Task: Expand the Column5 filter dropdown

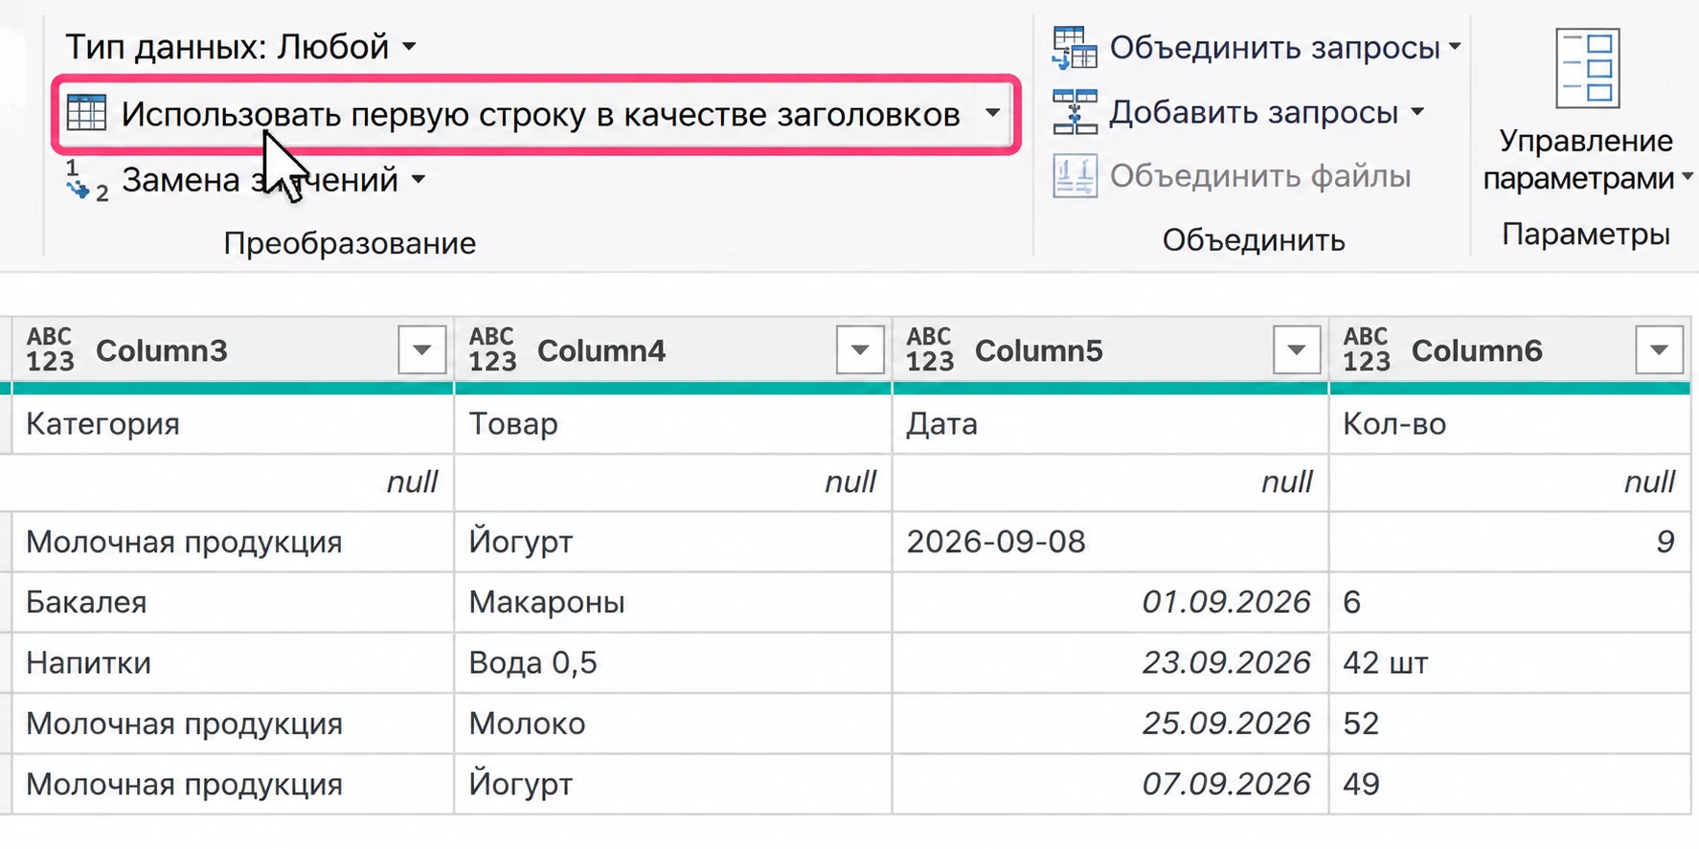Action: click(1297, 350)
